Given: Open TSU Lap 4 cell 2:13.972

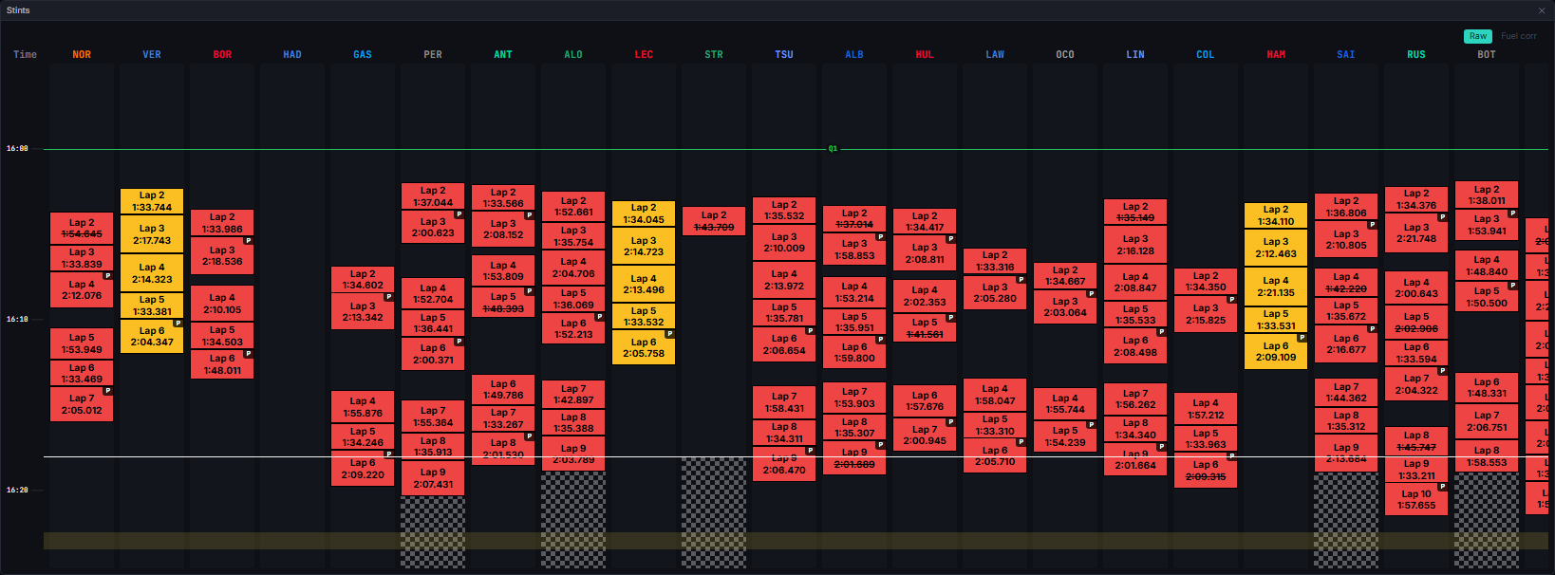Looking at the screenshot, I should tap(784, 280).
